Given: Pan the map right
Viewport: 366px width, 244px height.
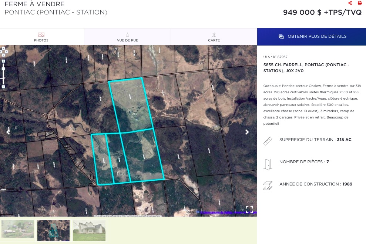Looking at the screenshot, I should click(x=6, y=51).
